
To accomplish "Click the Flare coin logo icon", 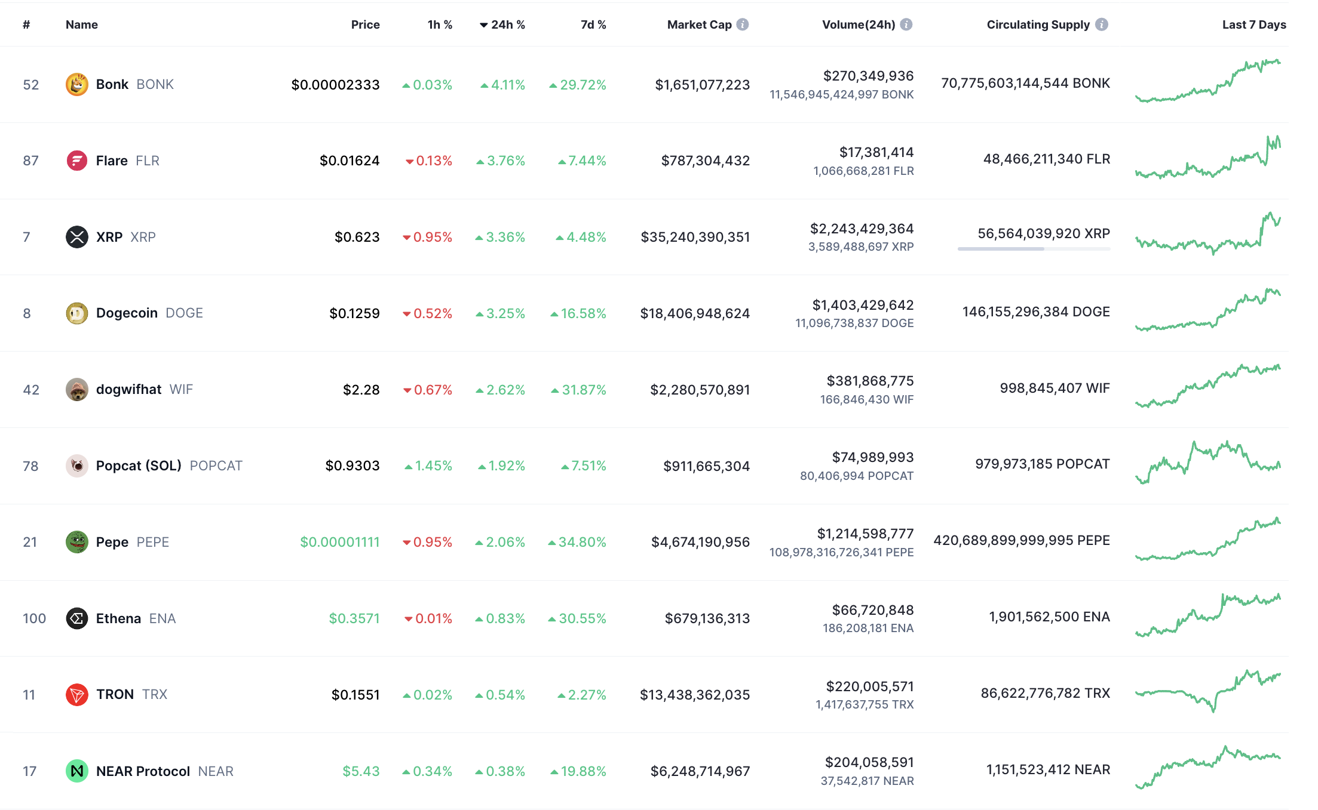I will coord(76,161).
